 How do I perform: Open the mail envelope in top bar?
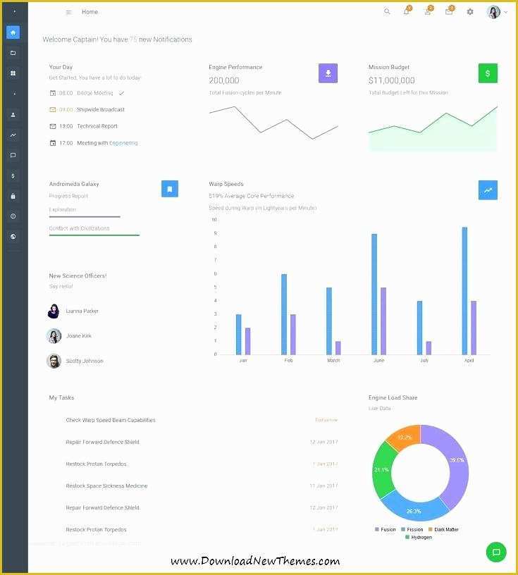coord(450,11)
